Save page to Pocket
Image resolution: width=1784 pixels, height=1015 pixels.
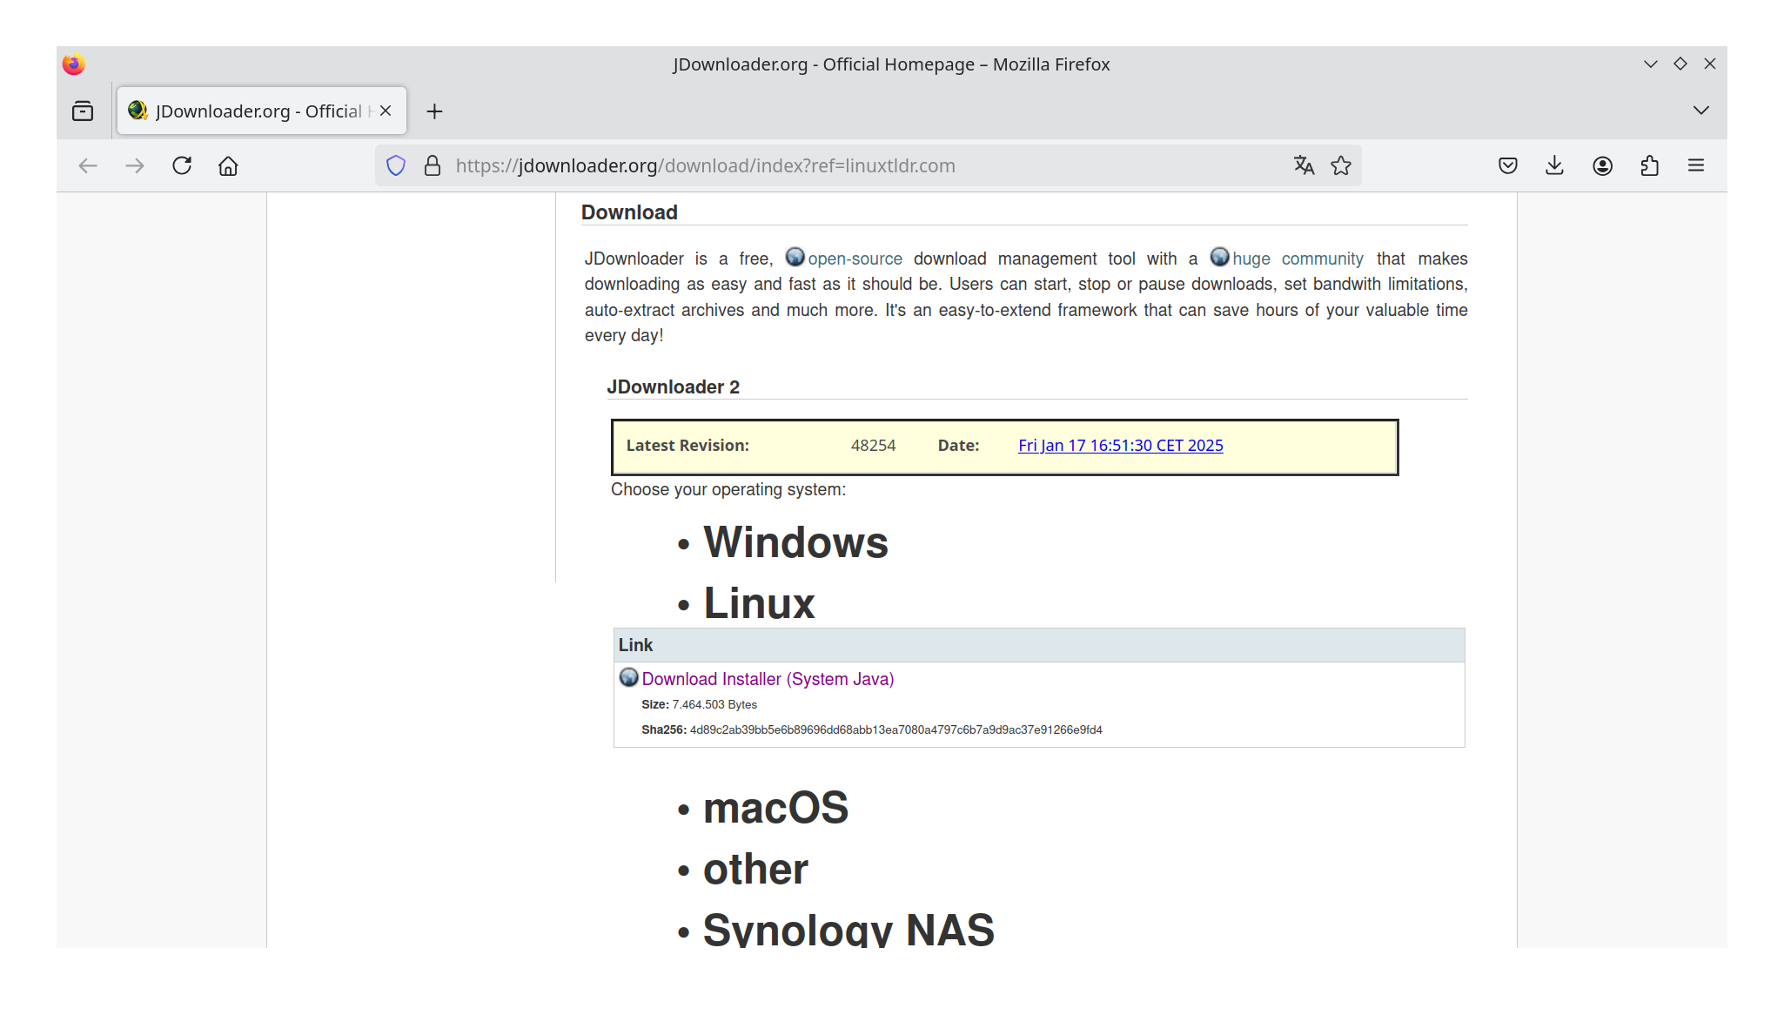click(x=1508, y=165)
